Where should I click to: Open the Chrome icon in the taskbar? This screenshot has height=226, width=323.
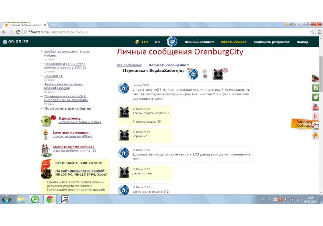coord(50,200)
